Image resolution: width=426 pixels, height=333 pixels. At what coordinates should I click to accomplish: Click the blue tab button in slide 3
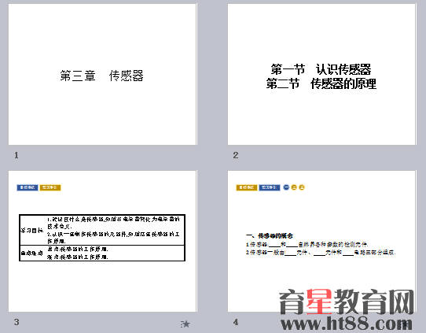tap(28, 187)
